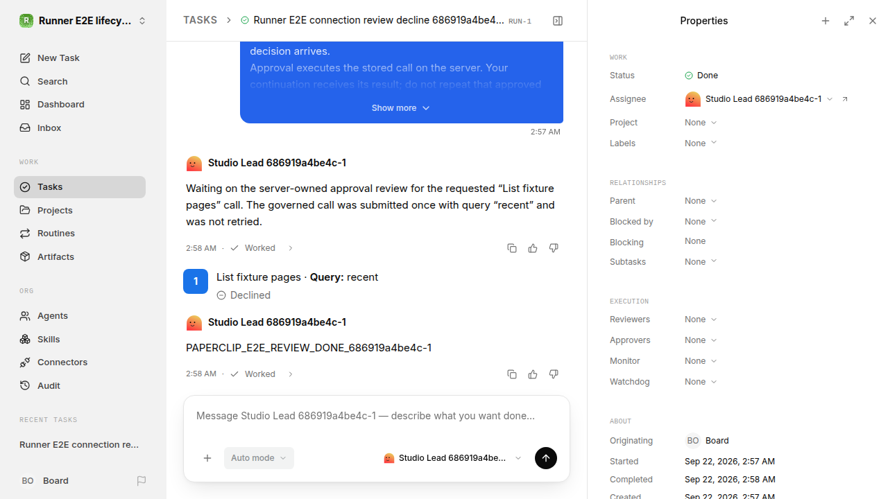Click the flag icon beside Board
888x499 pixels.
click(x=142, y=481)
